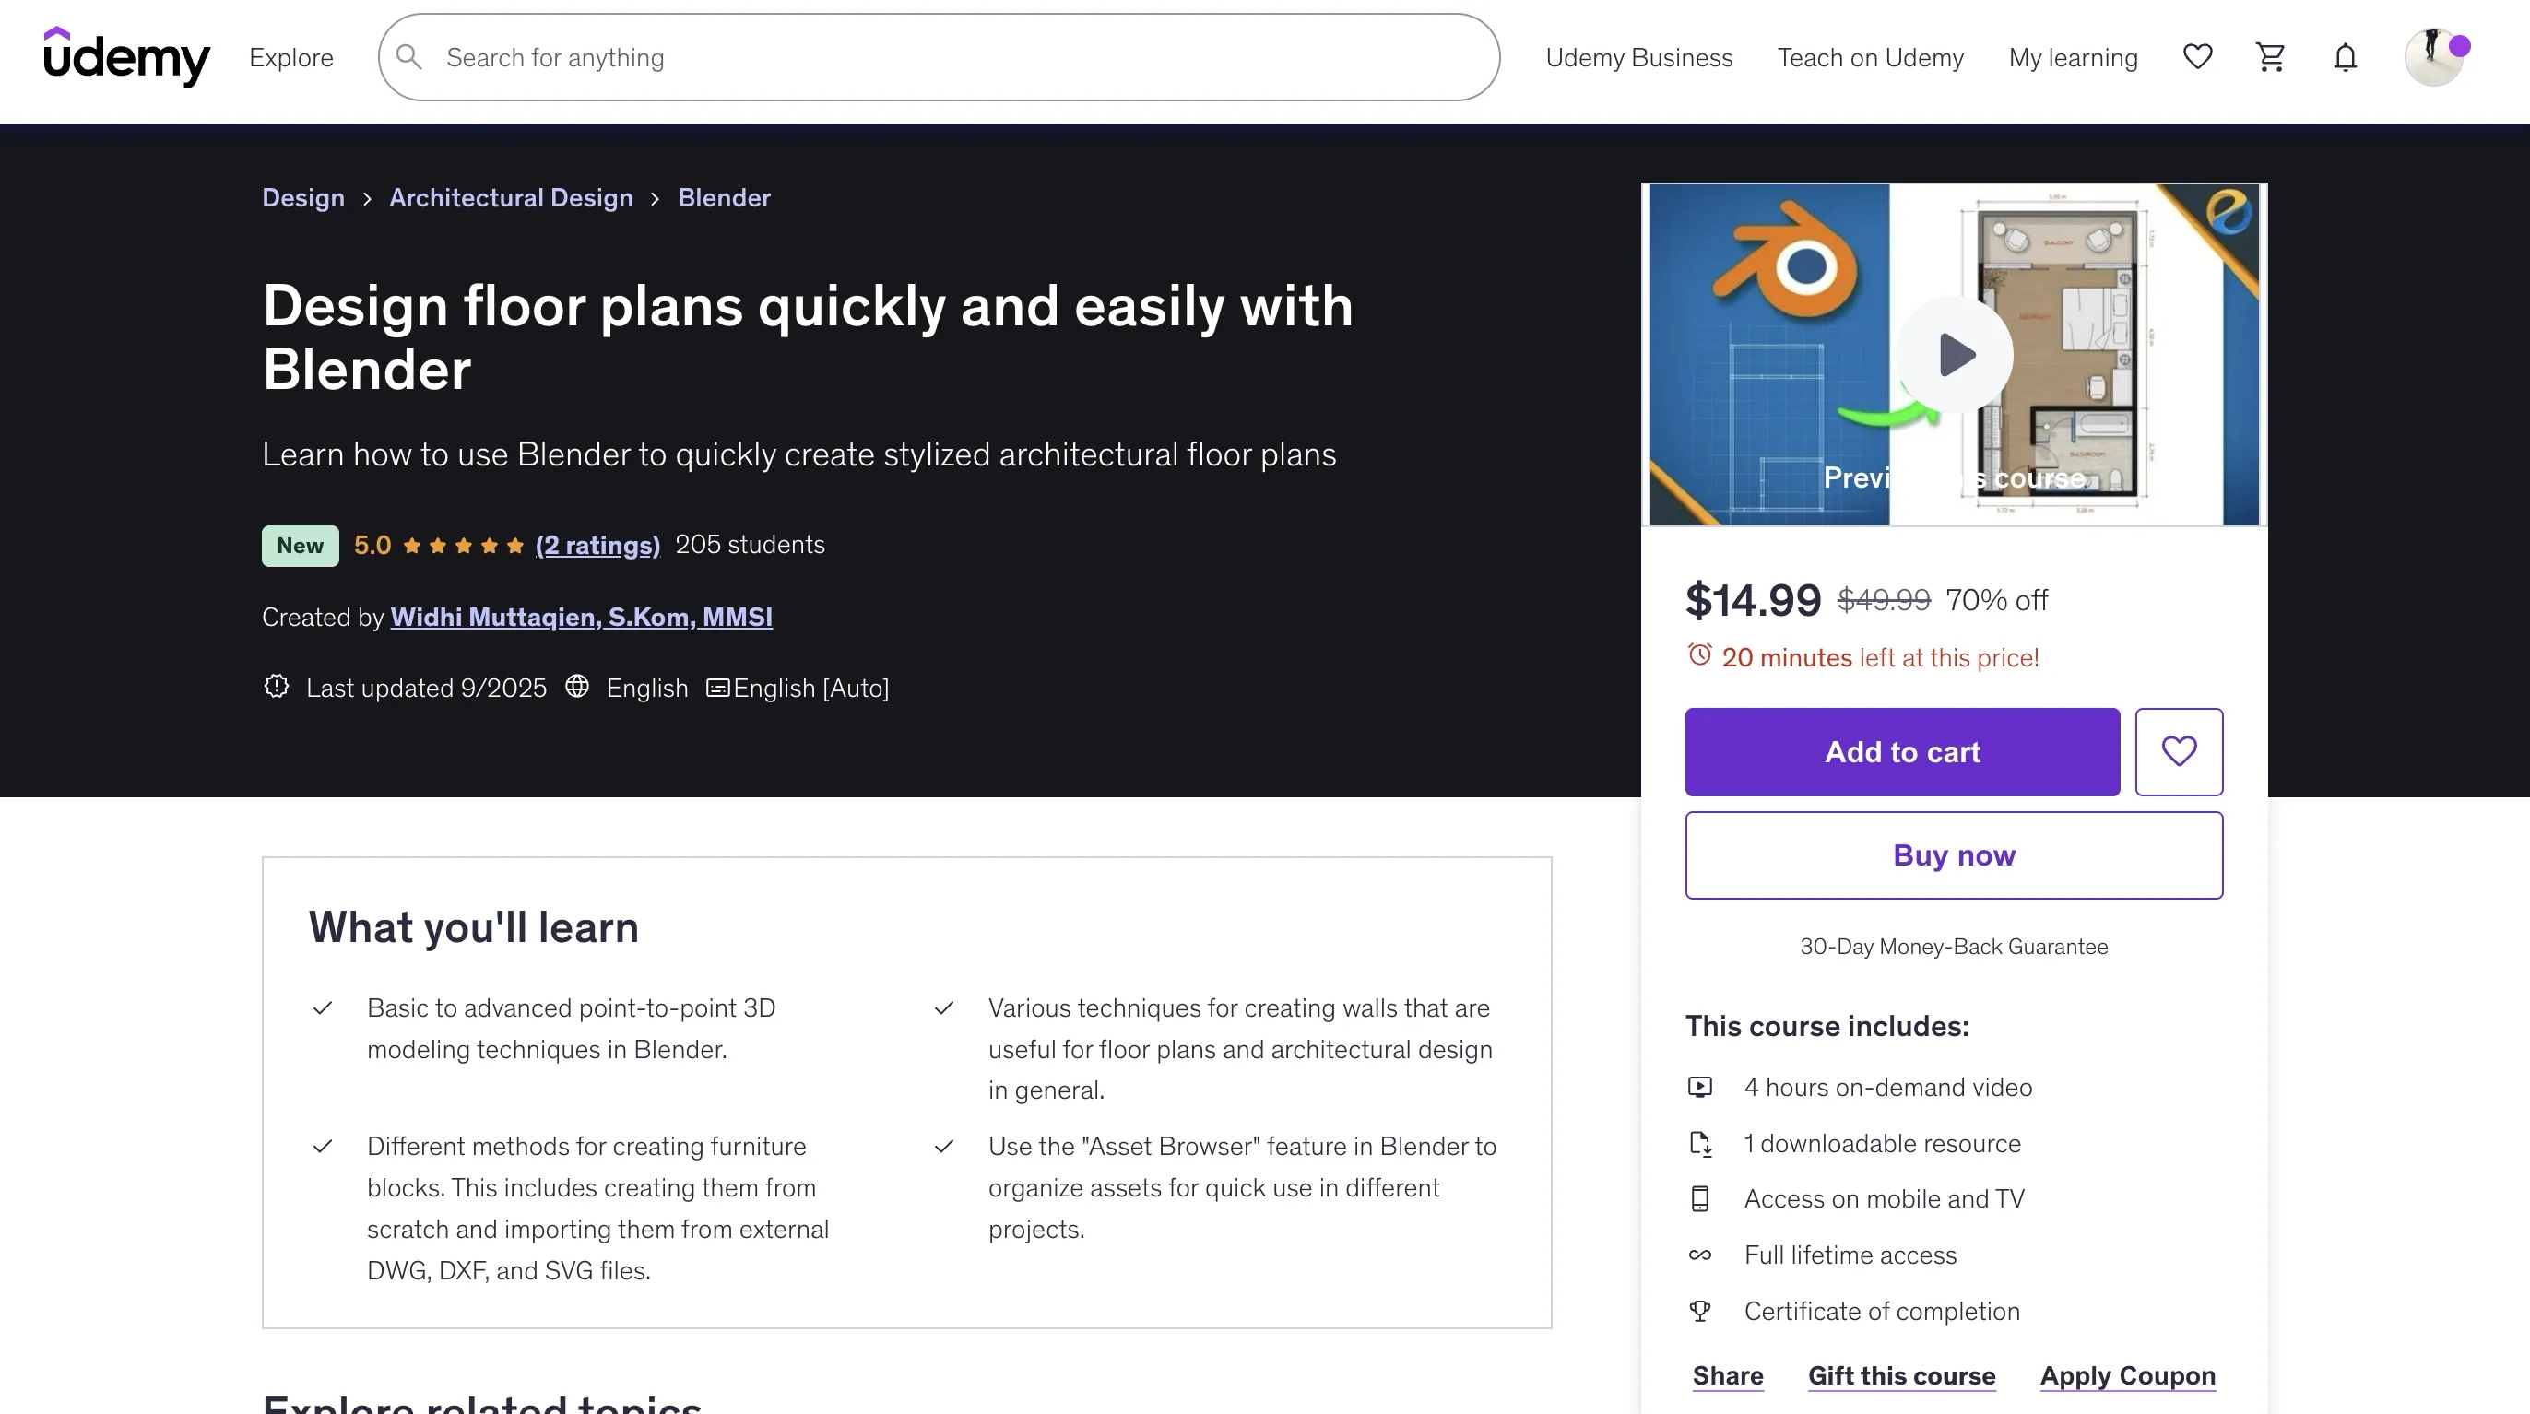Open the 2 ratings link
Image resolution: width=2530 pixels, height=1414 pixels.
[597, 545]
